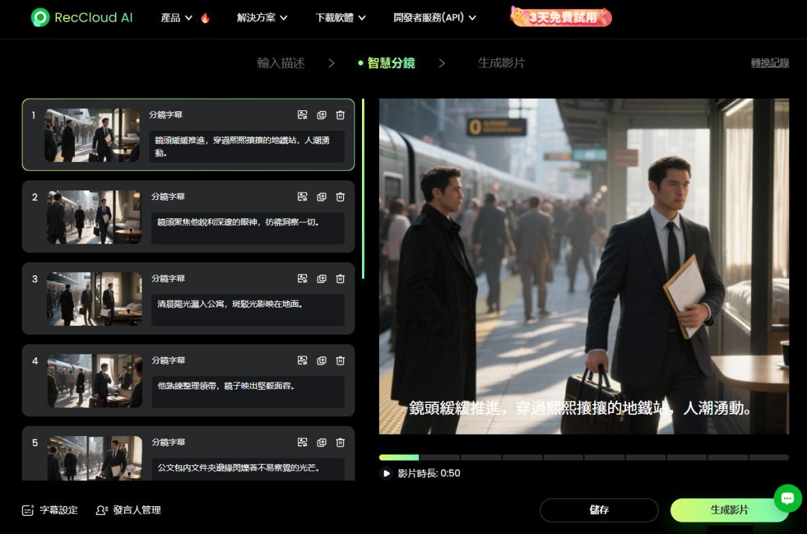Switch to the 生成影片 step

[x=501, y=63]
